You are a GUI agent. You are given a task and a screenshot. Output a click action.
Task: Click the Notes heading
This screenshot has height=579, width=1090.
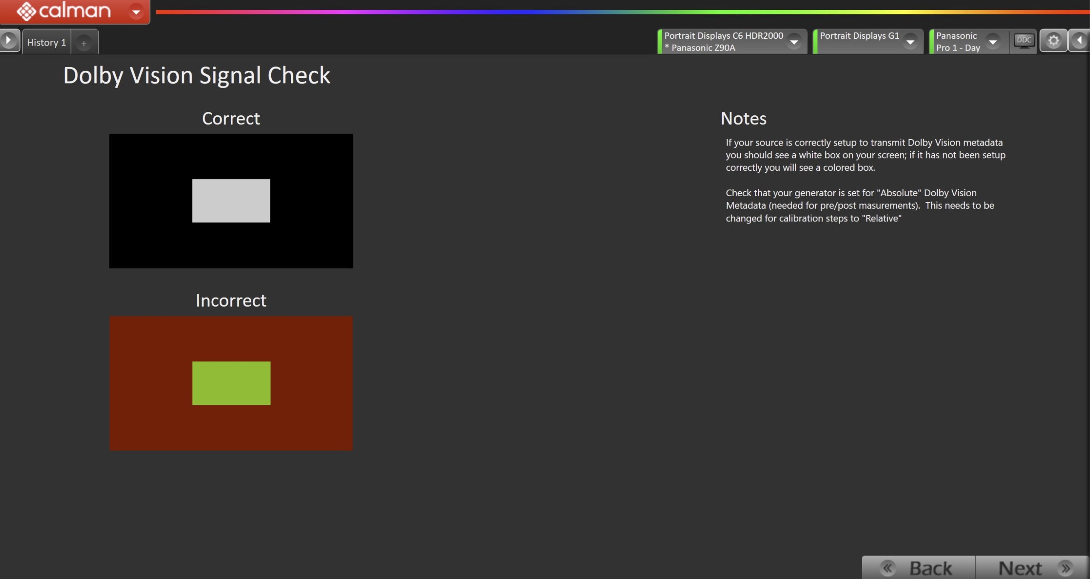(743, 118)
